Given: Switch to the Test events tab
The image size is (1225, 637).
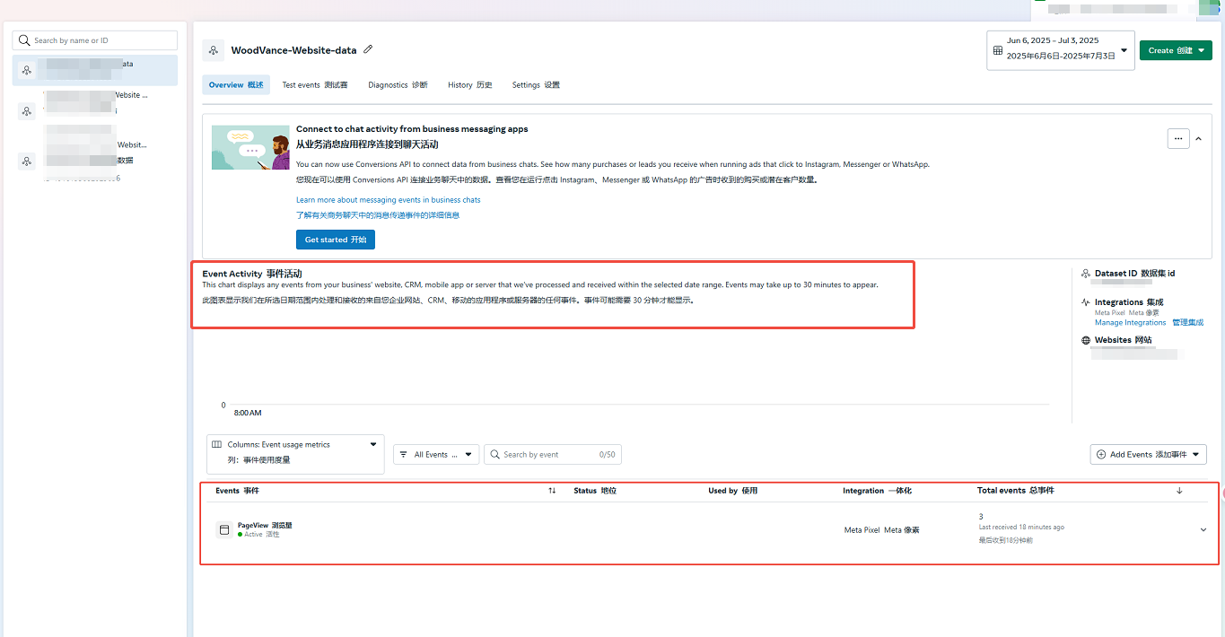Looking at the screenshot, I should point(314,85).
